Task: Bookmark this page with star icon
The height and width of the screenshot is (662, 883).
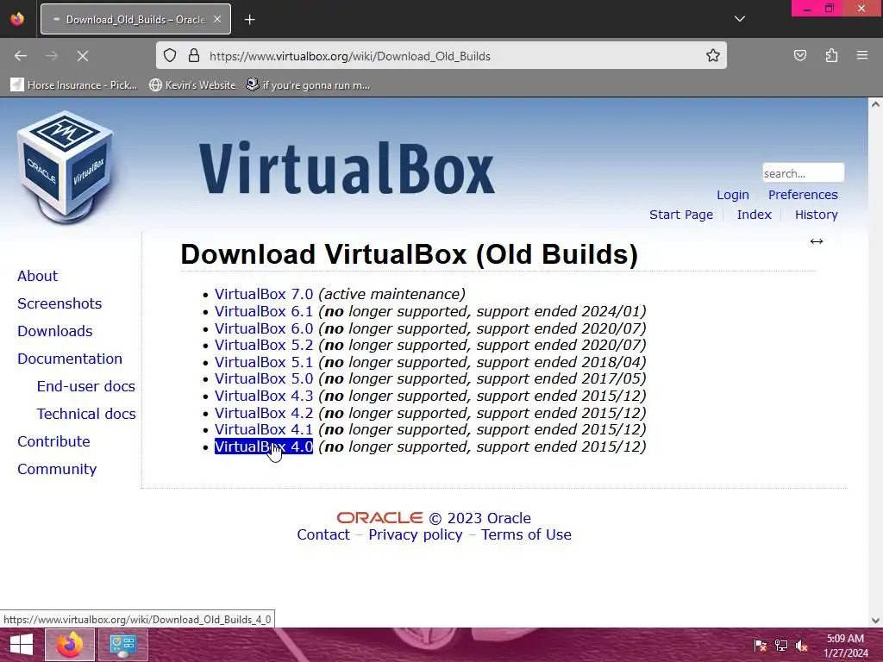Action: pyautogui.click(x=713, y=56)
